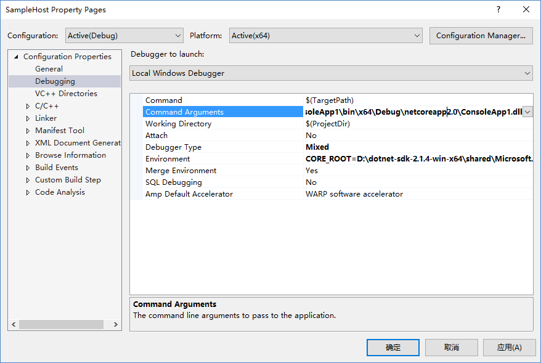Expand the Manifest Tool node

point(27,130)
